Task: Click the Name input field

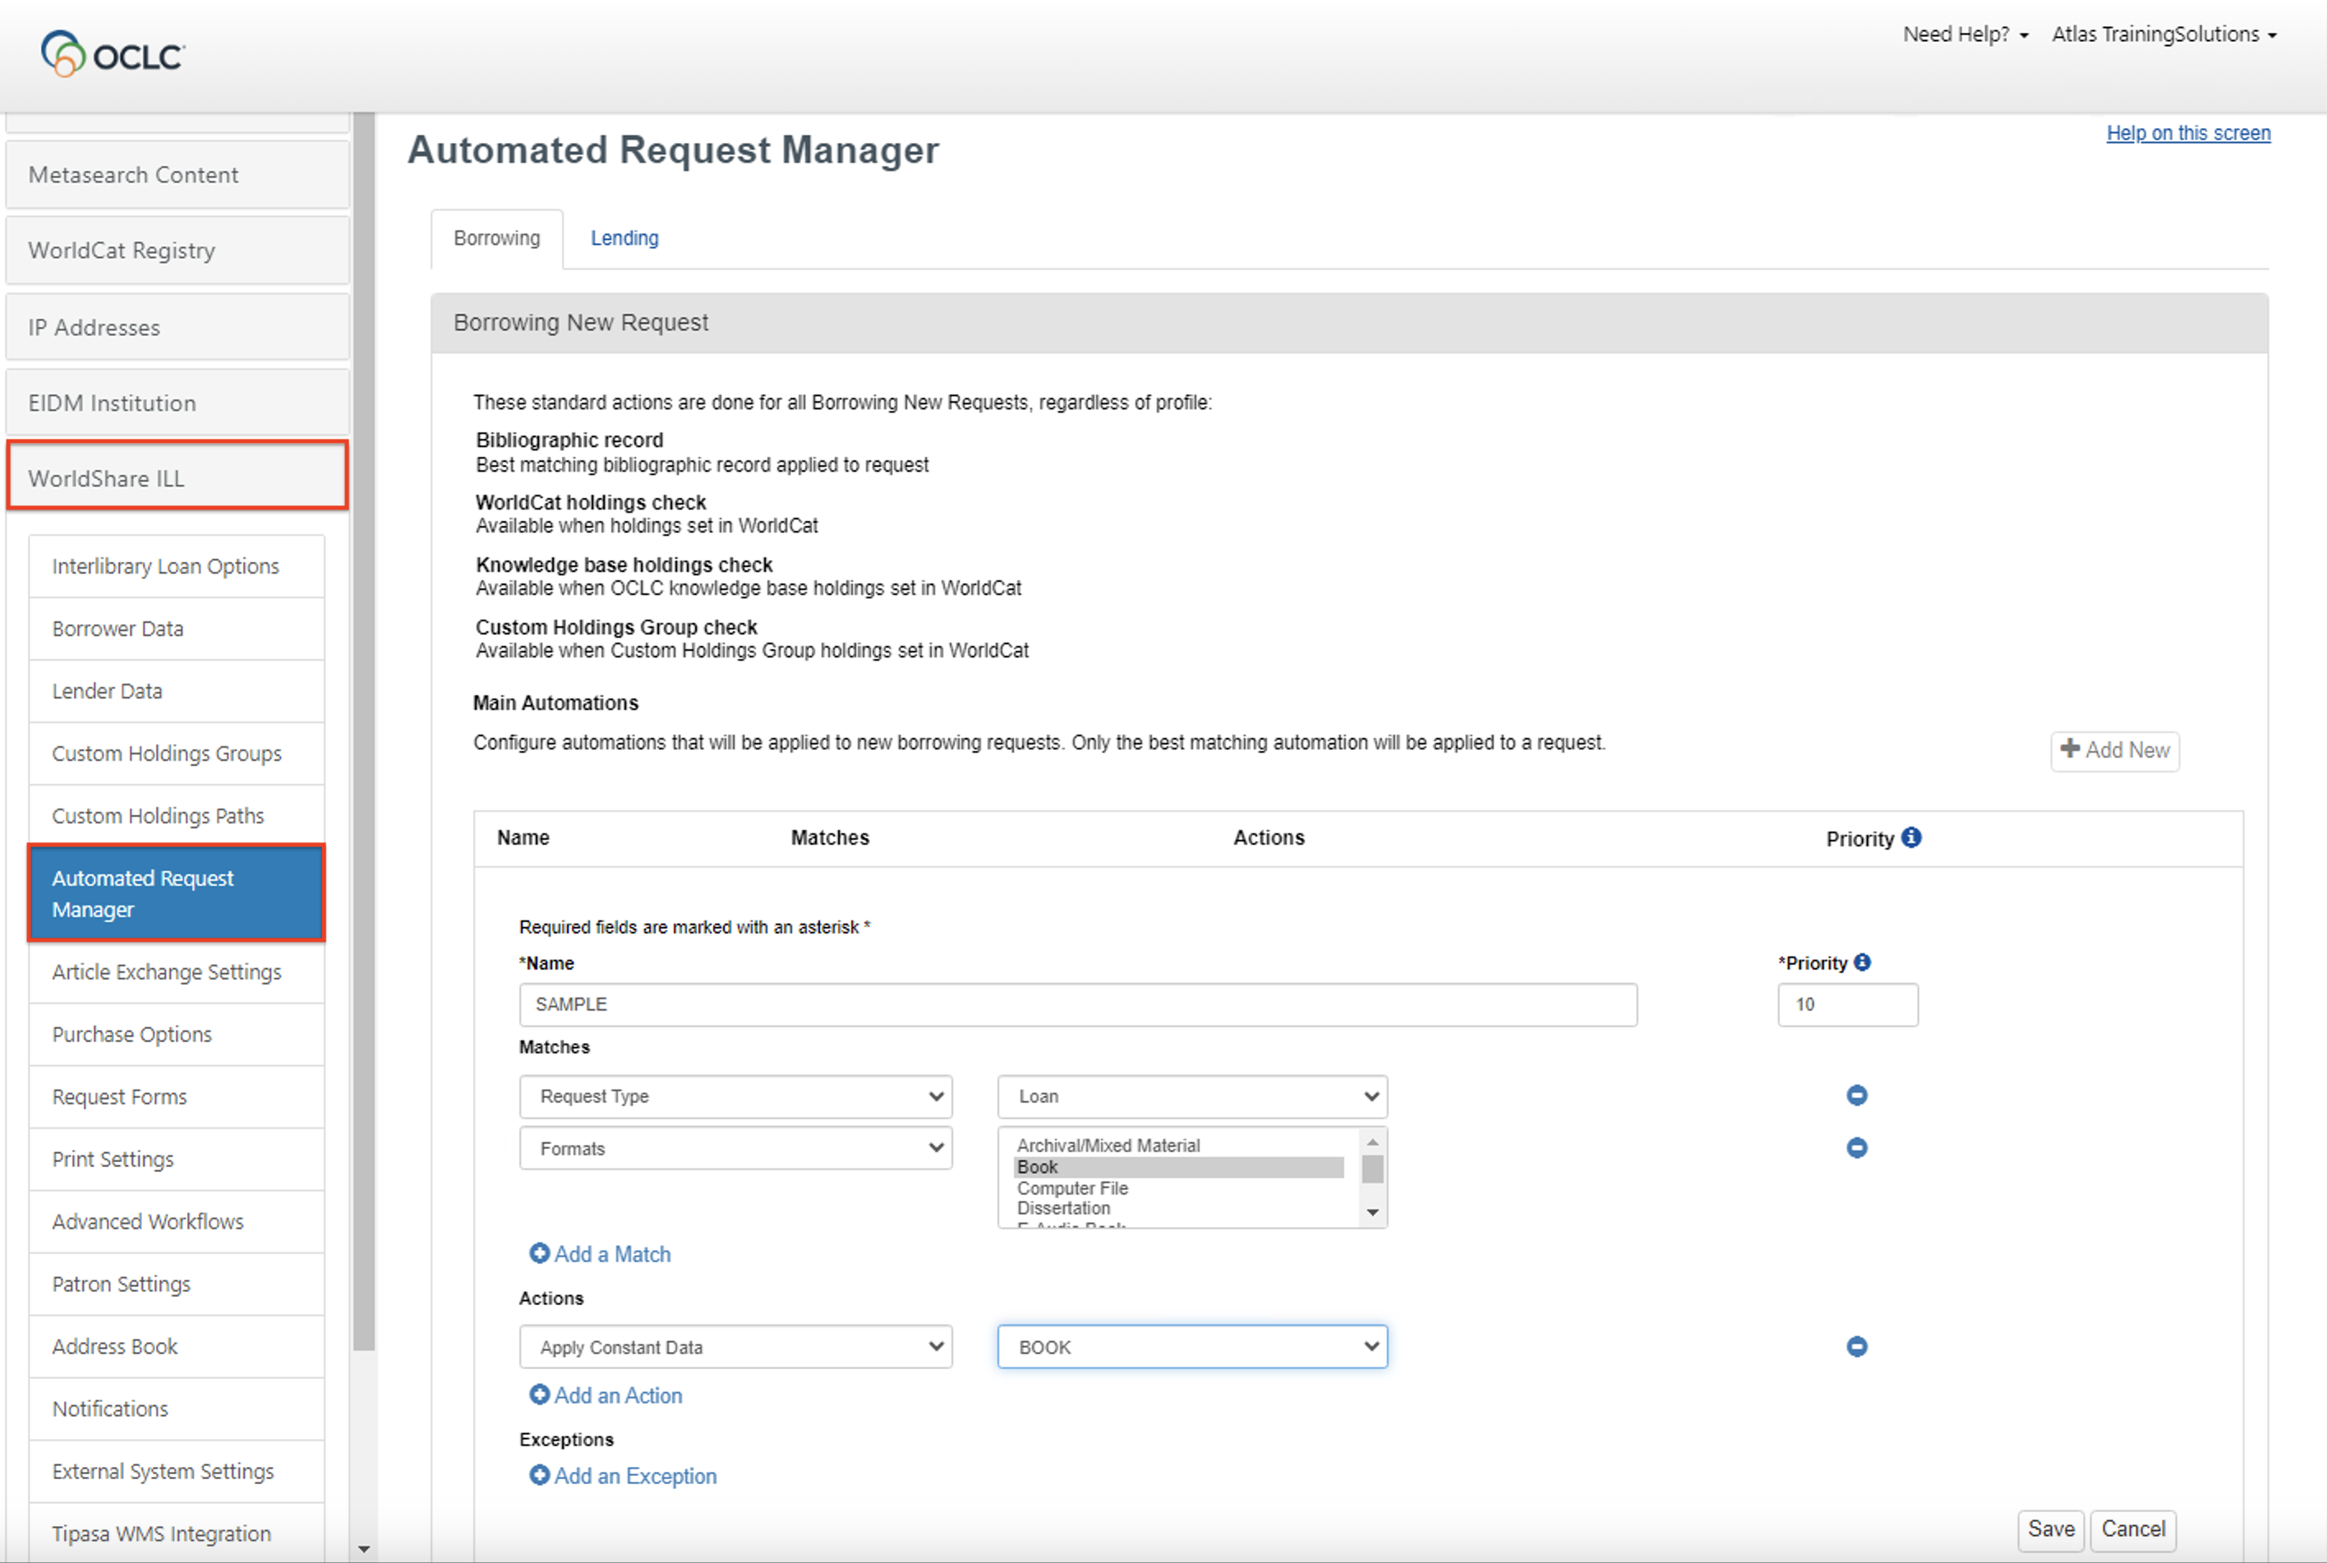Action: click(1076, 1005)
